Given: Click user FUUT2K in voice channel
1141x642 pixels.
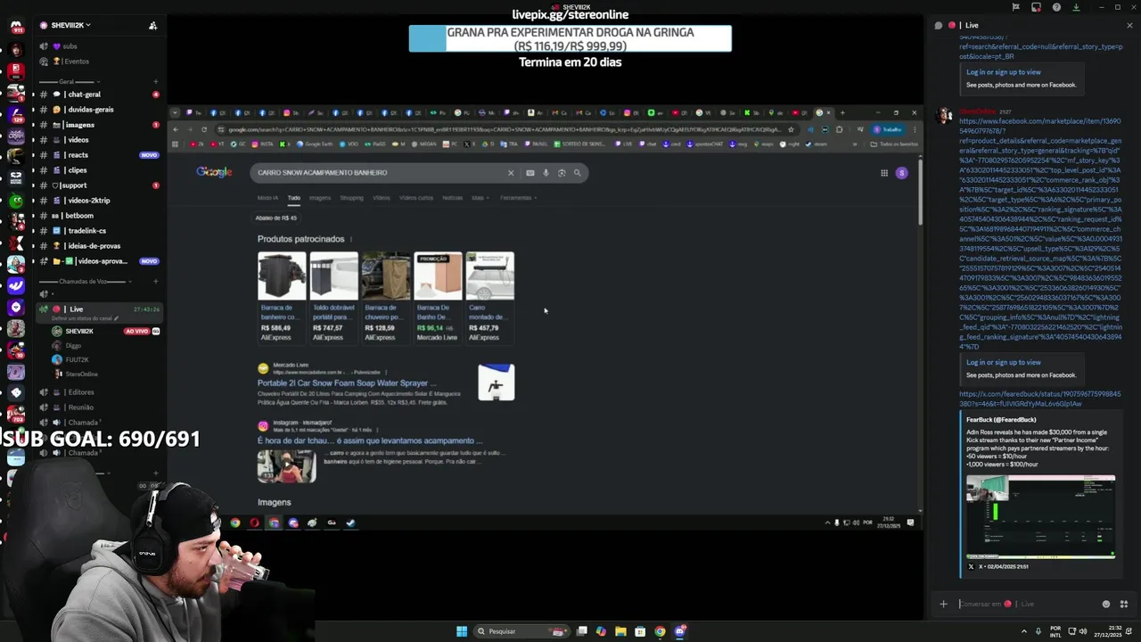Looking at the screenshot, I should coord(77,359).
